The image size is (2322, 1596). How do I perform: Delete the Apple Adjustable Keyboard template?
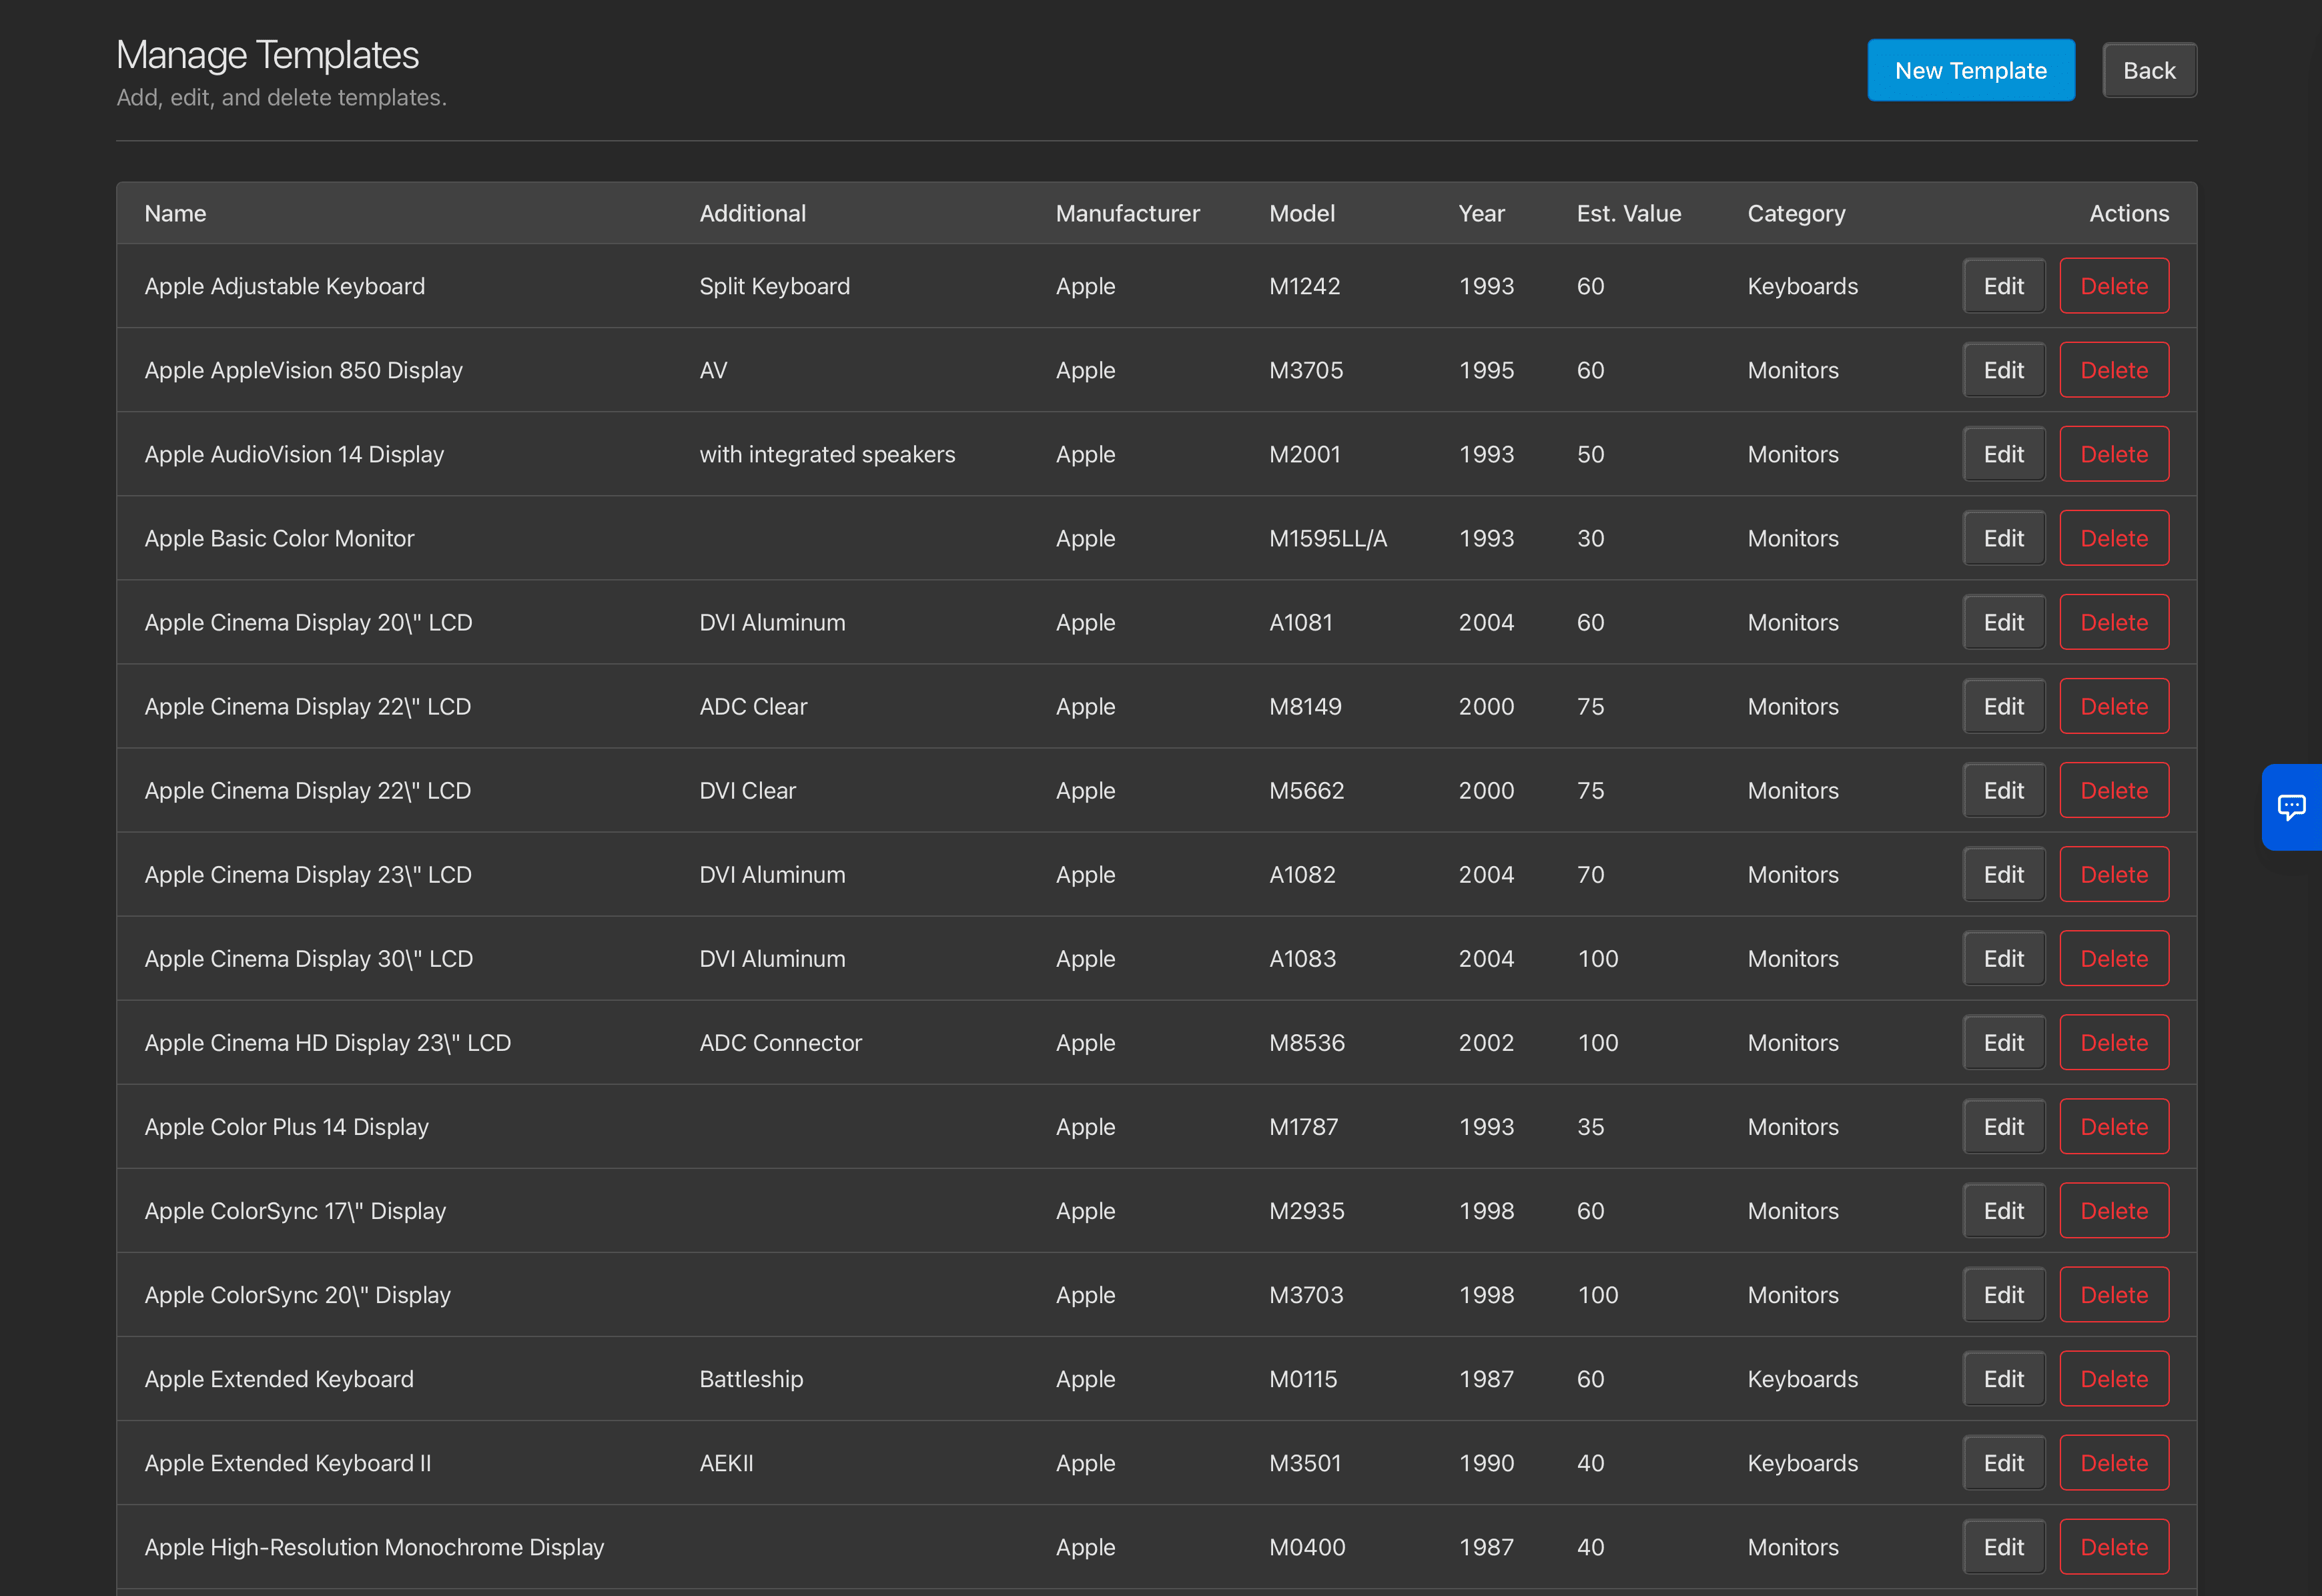tap(2113, 286)
